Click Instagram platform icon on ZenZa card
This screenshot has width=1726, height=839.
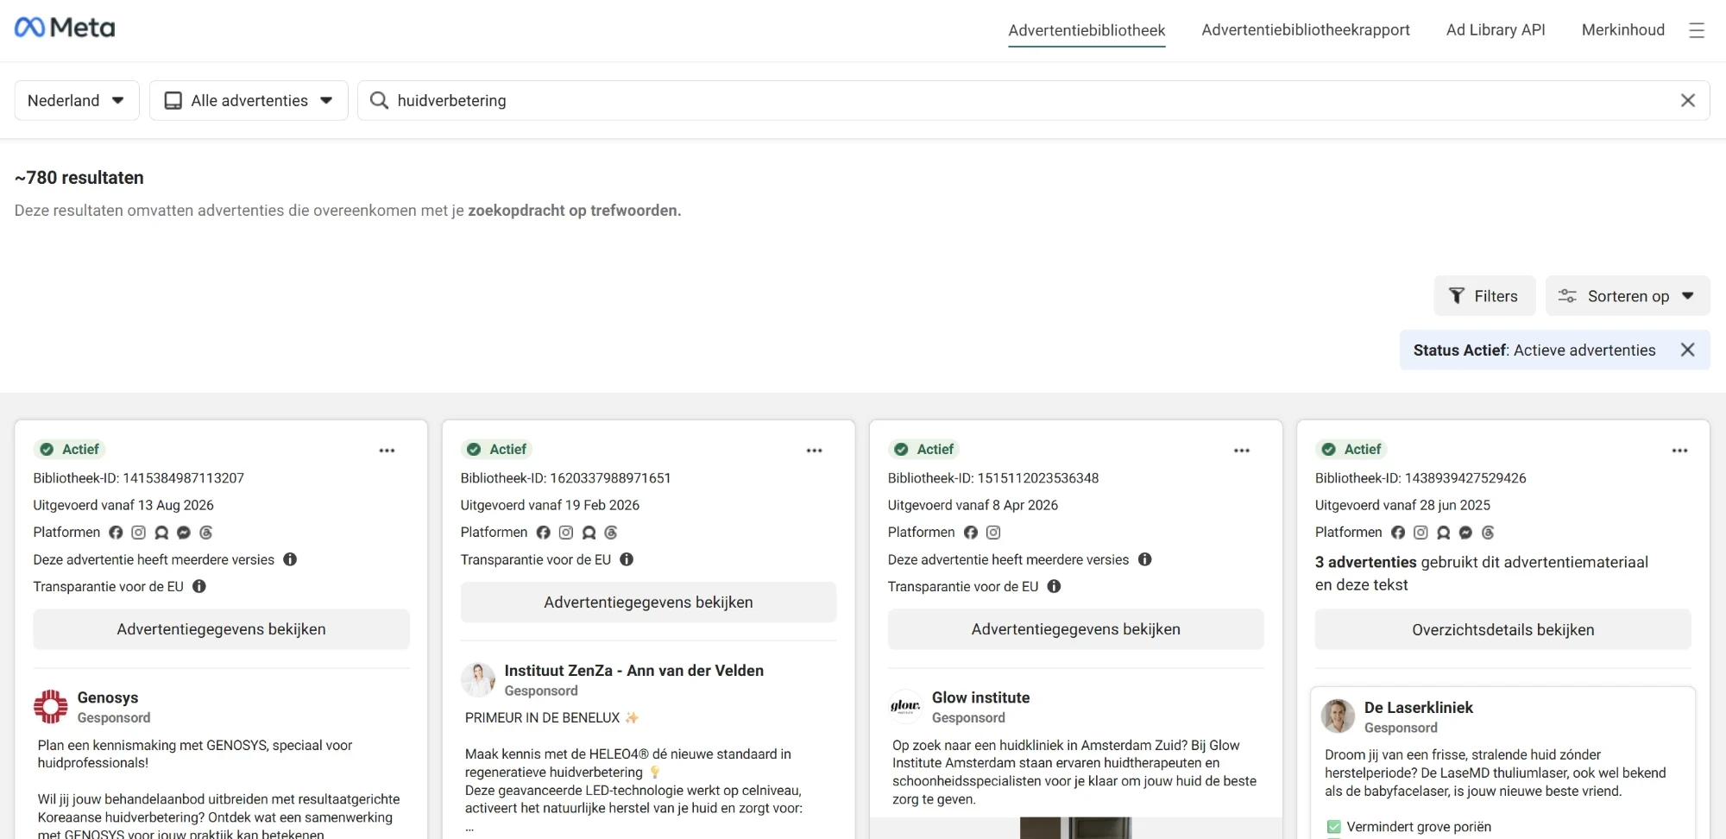click(x=565, y=533)
